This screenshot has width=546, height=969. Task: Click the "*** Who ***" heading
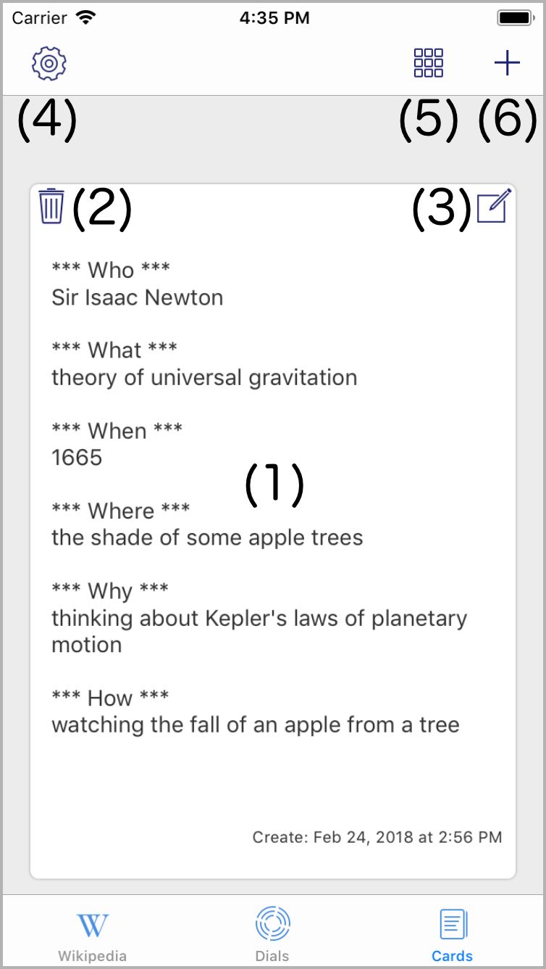pyautogui.click(x=111, y=270)
